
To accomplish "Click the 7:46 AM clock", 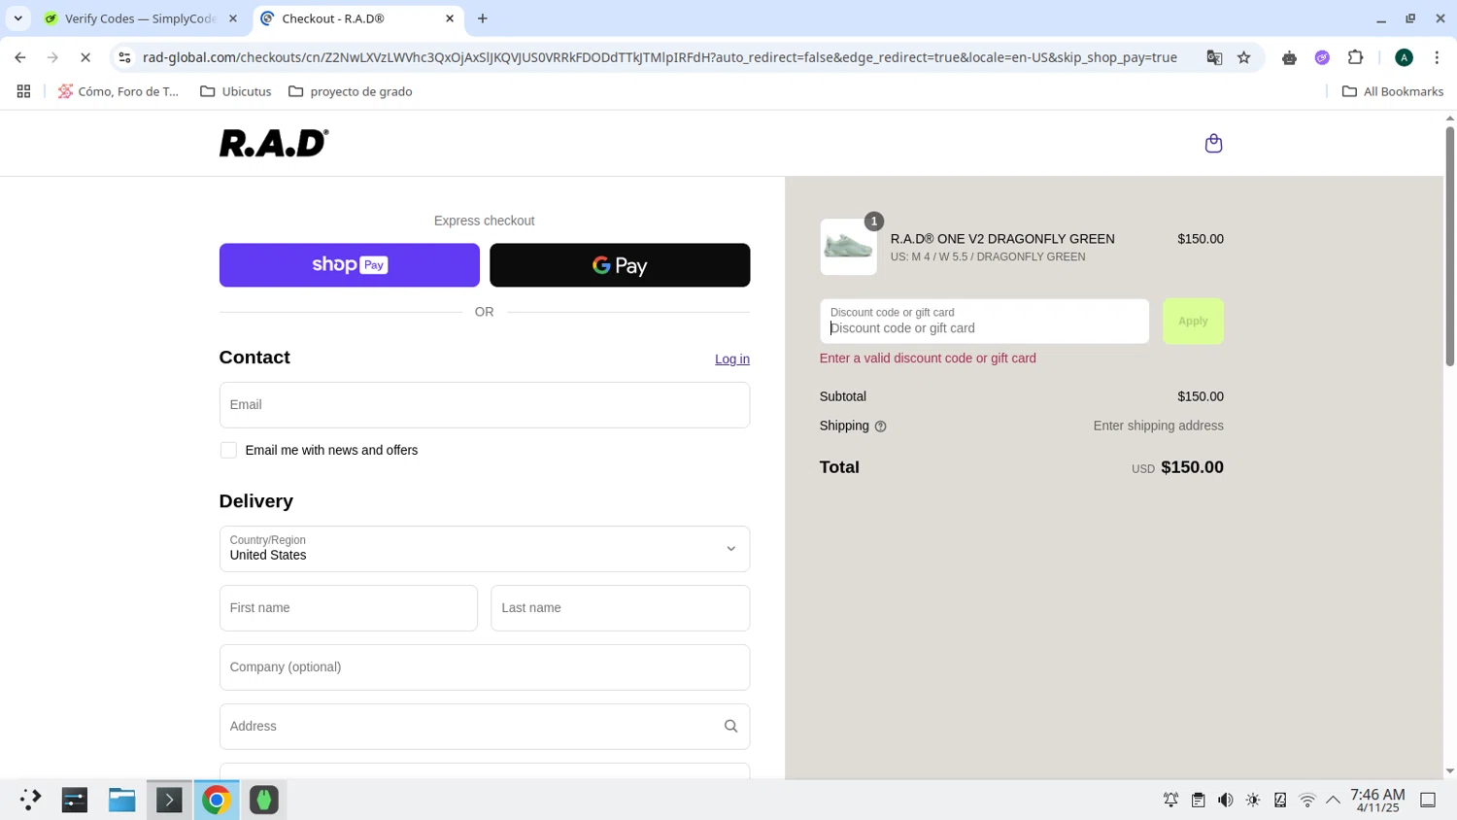I will [x=1377, y=795].
